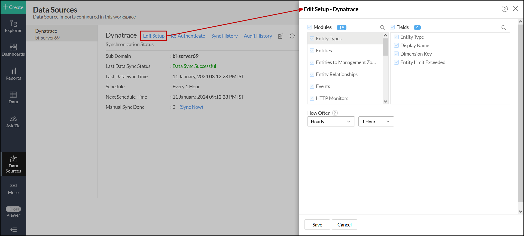Image resolution: width=524 pixels, height=236 pixels.
Task: Open the Ask Zia assistant
Action: click(13, 122)
